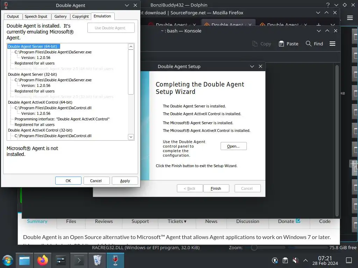The width and height of the screenshot is (358, 268).
Task: Click the plus icon in the Dolphin side panel
Action: (353, 163)
